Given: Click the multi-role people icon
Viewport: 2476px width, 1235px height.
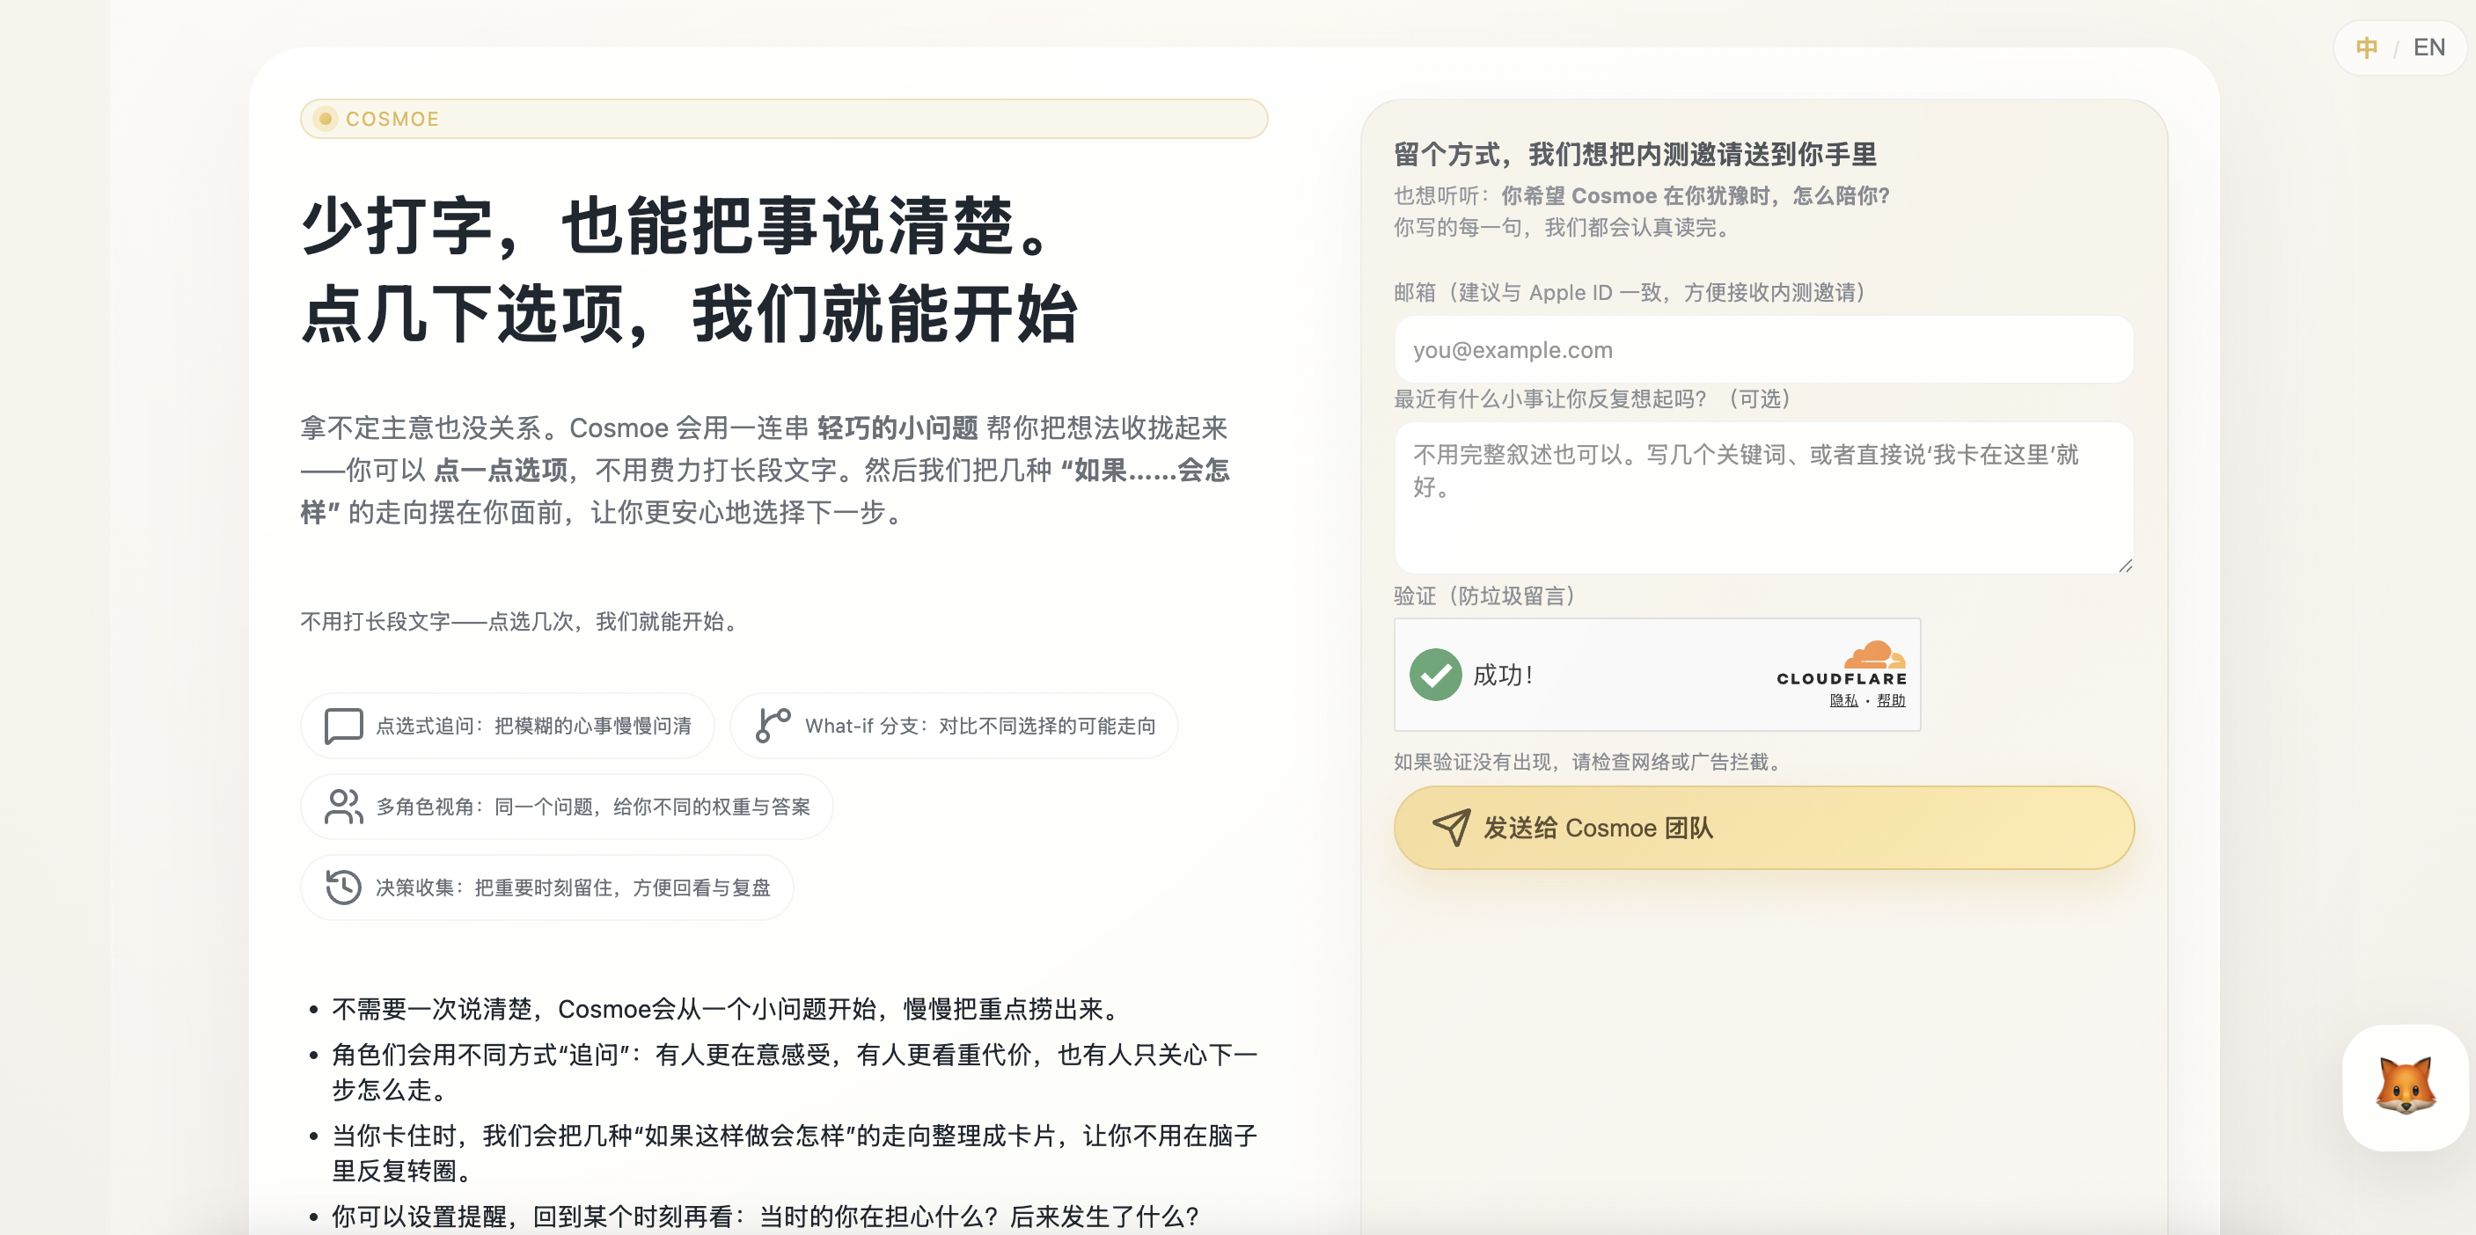Looking at the screenshot, I should click(x=343, y=807).
